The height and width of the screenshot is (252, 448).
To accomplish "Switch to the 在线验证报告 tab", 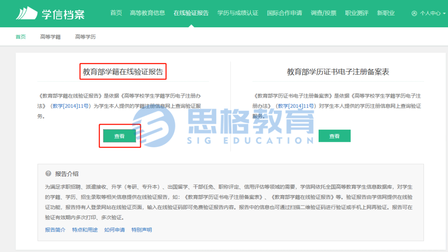I will pyautogui.click(x=191, y=13).
